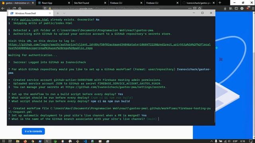255x143 pixels.
Task: Click the taskbar clock showing 6:16
Action: point(243,141)
